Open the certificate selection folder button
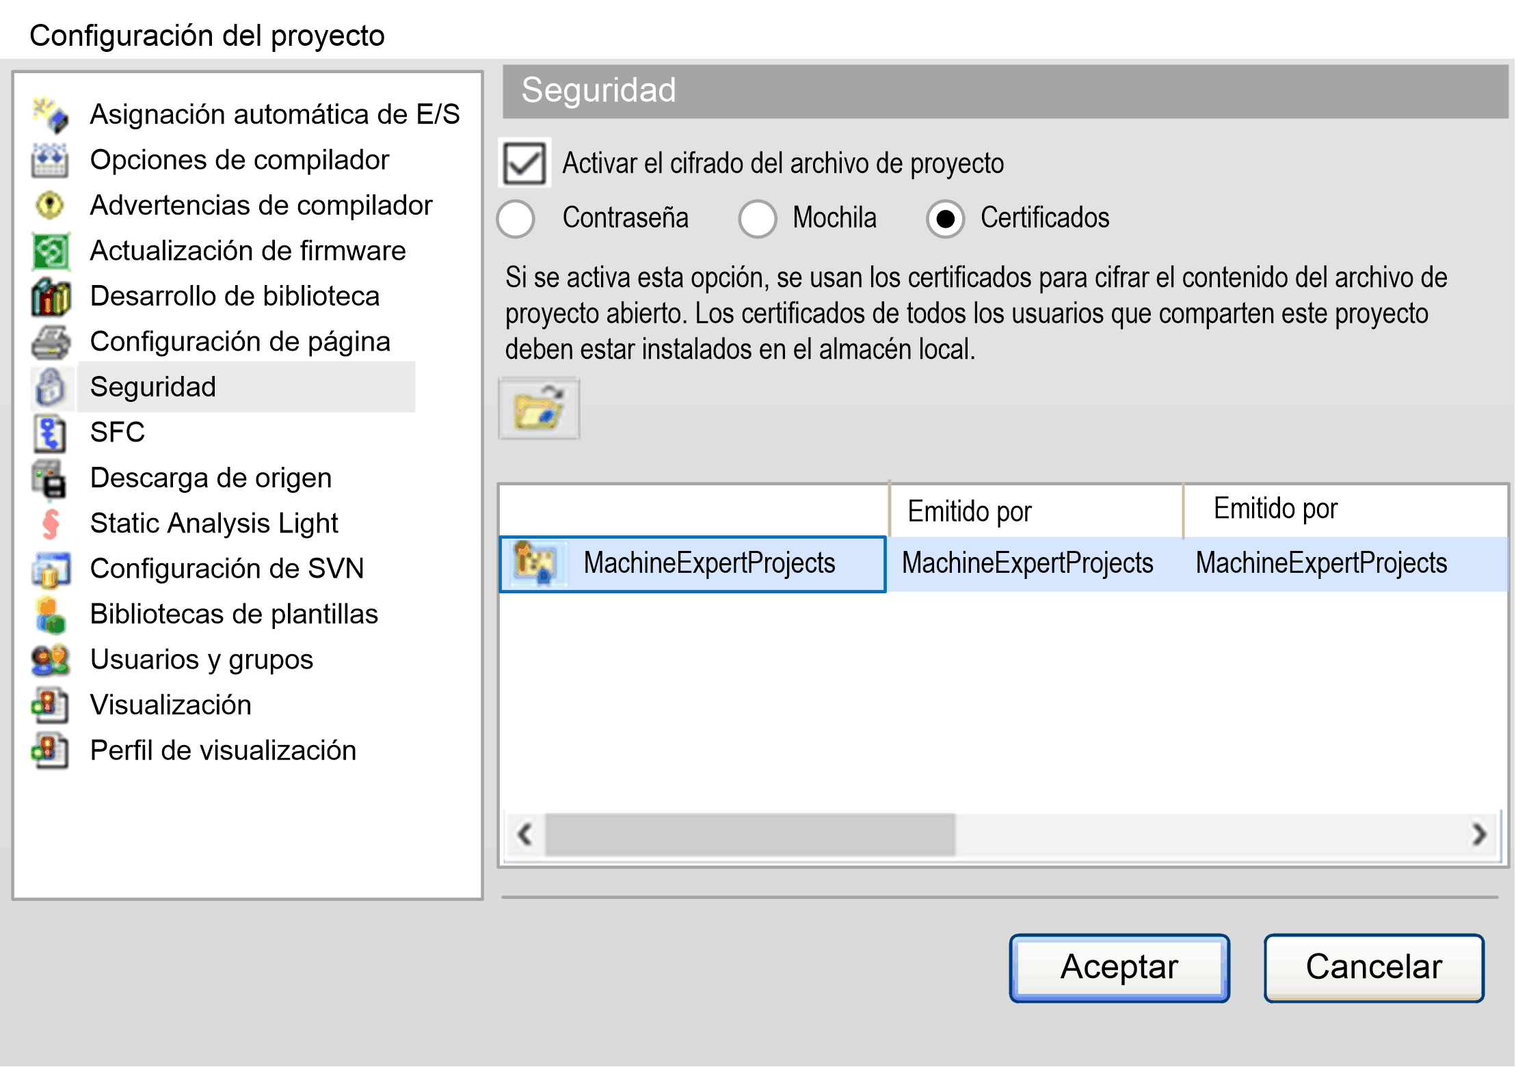 [539, 409]
